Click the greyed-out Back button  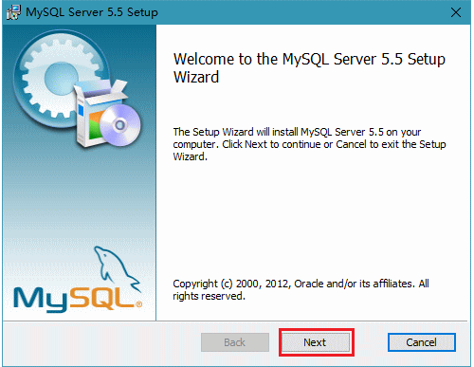(235, 342)
